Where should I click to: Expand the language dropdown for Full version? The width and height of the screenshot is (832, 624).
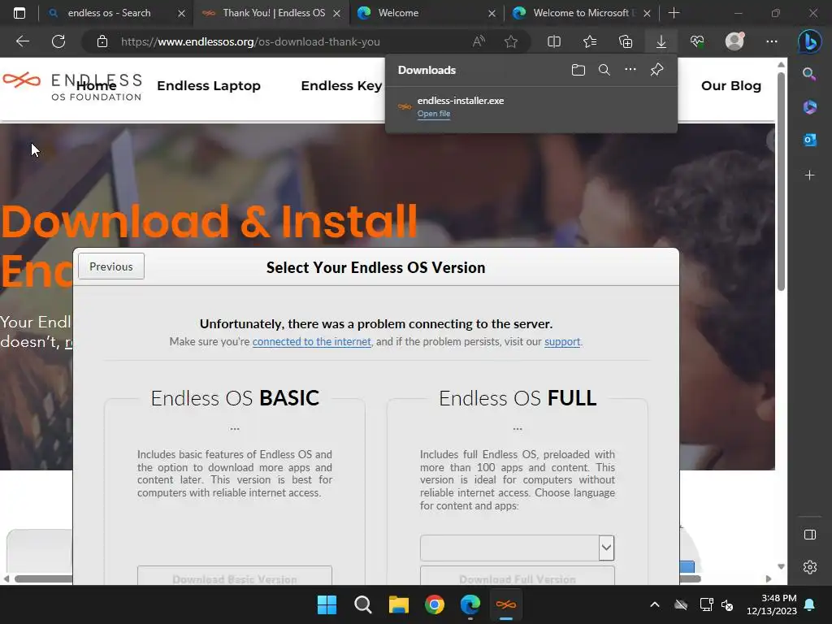pyautogui.click(x=606, y=548)
